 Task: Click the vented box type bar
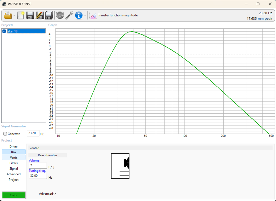[x=150, y=148]
